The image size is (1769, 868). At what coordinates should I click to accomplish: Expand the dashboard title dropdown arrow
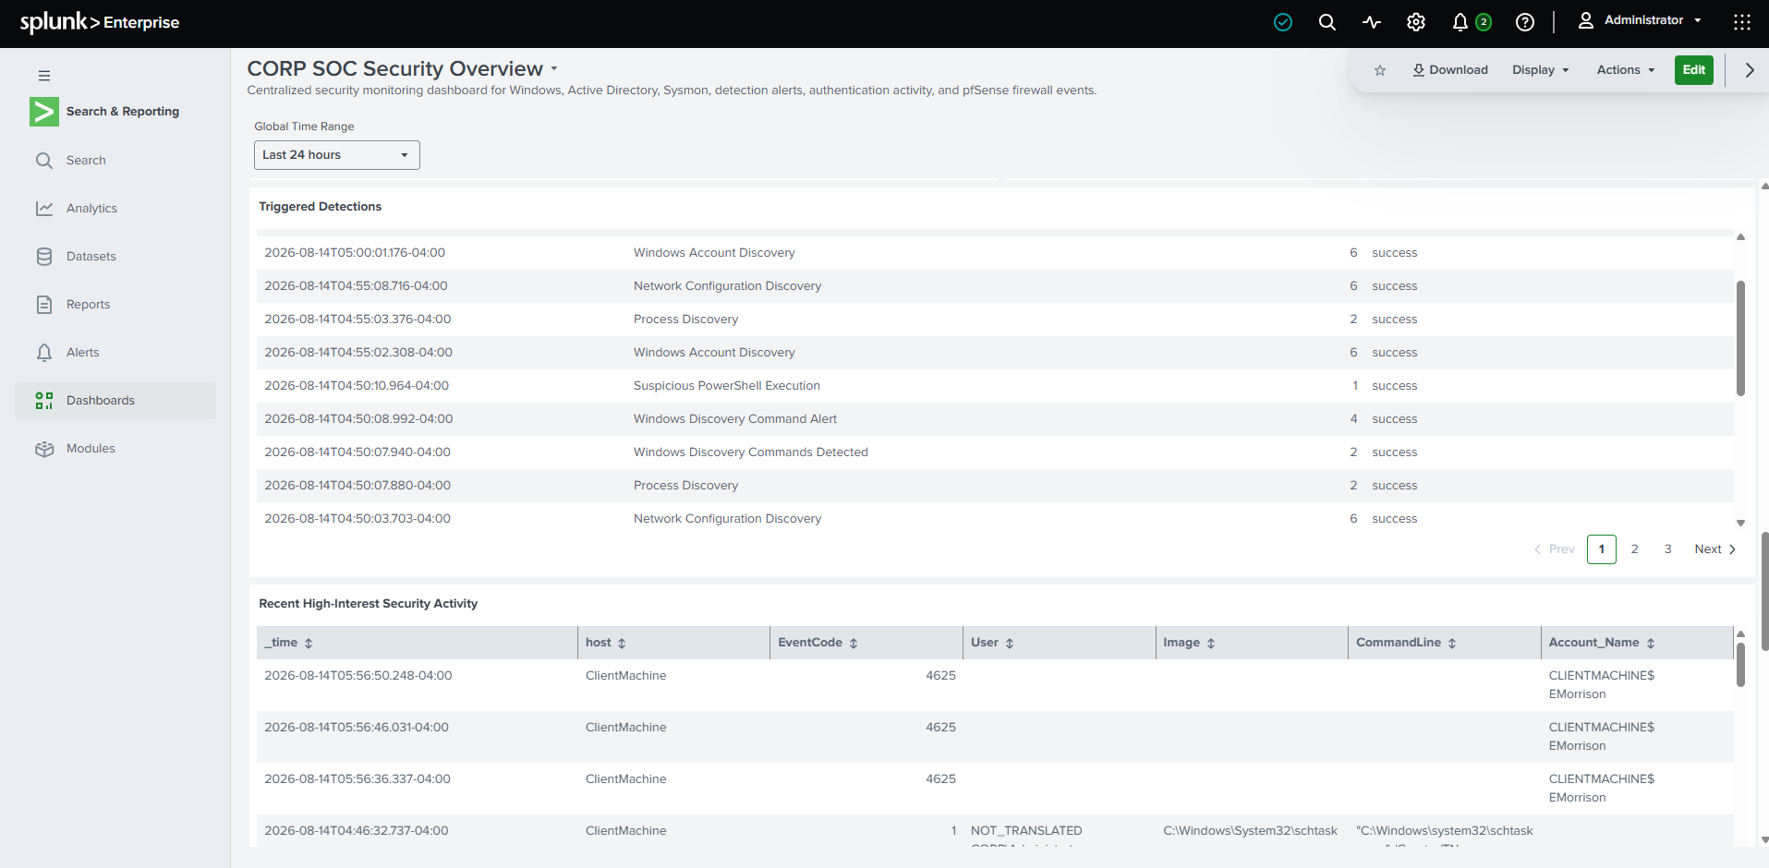554,69
